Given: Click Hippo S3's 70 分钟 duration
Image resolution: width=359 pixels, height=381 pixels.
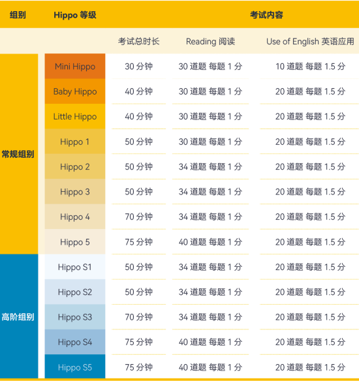Looking at the screenshot, I should point(139,317).
